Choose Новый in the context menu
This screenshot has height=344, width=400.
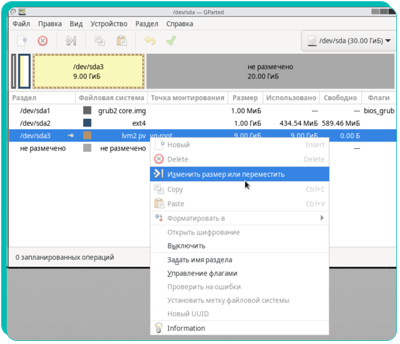(240, 145)
